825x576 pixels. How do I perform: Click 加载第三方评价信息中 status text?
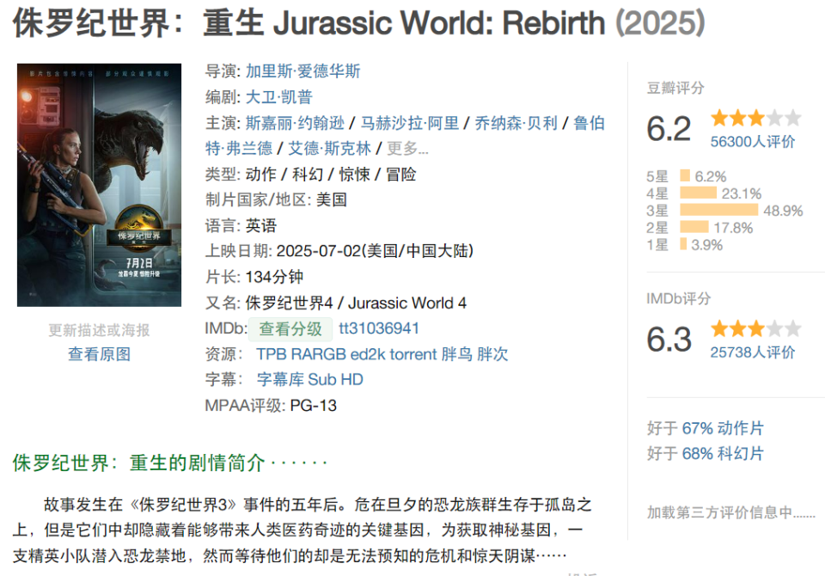tap(730, 512)
